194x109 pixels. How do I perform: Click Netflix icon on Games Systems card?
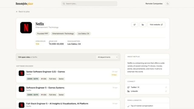click(x=22, y=89)
